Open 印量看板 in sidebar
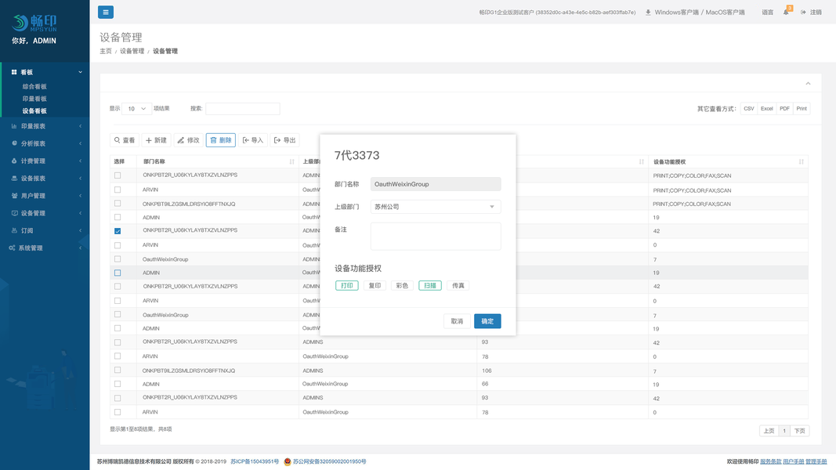This screenshot has width=836, height=470. (x=34, y=99)
